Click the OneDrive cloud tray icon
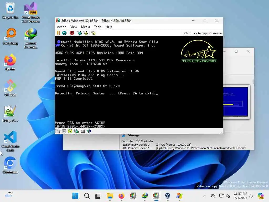 213,196
